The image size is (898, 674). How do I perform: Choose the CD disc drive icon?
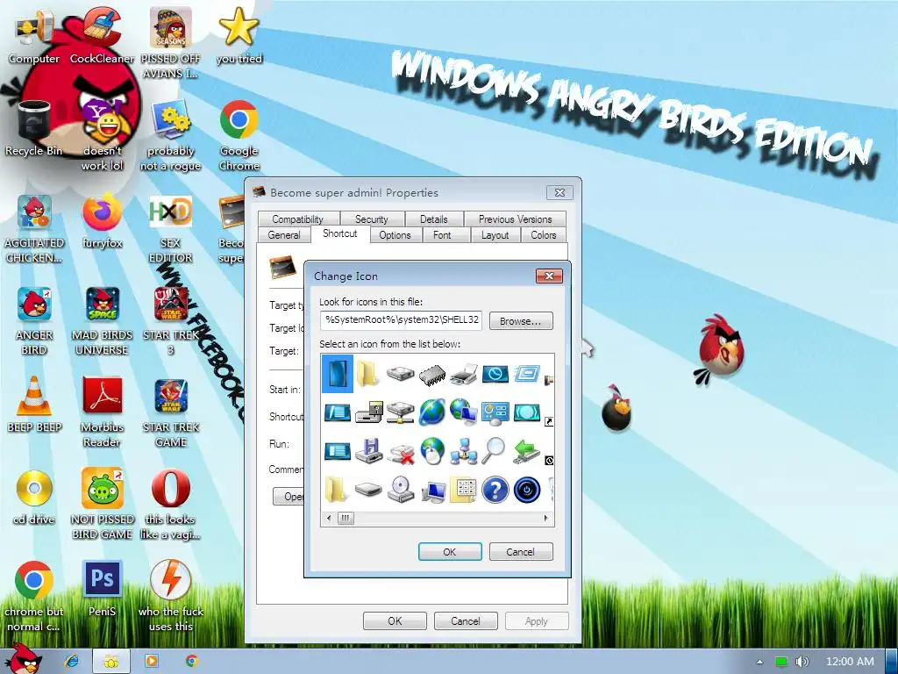pyautogui.click(x=401, y=490)
